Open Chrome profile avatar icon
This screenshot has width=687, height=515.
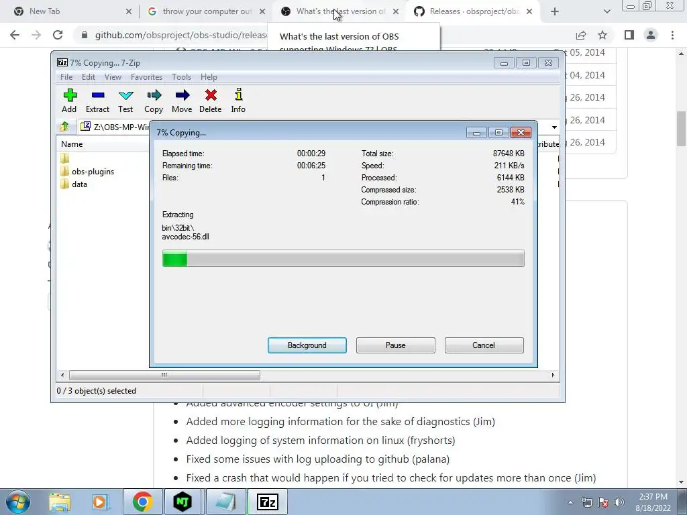pos(651,35)
